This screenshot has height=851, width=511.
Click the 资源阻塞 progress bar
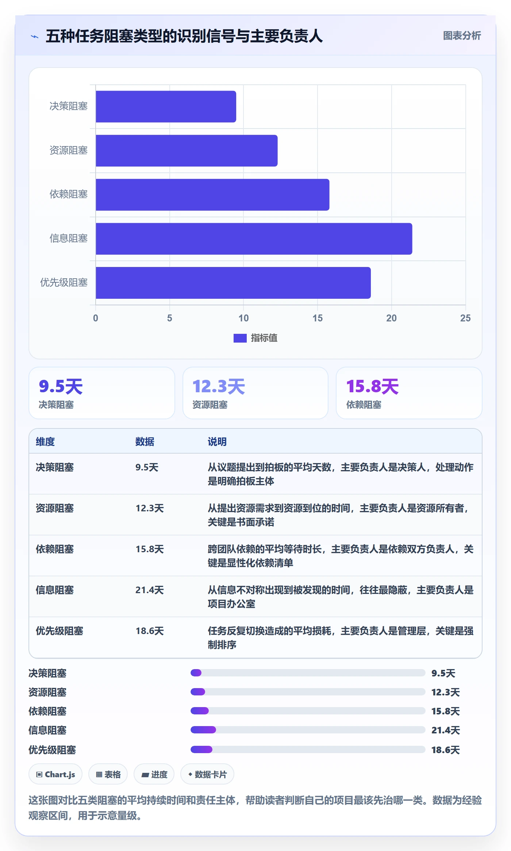coord(308,692)
